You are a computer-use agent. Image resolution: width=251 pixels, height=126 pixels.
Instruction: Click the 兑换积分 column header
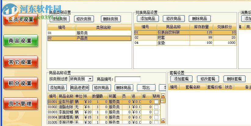224,27
